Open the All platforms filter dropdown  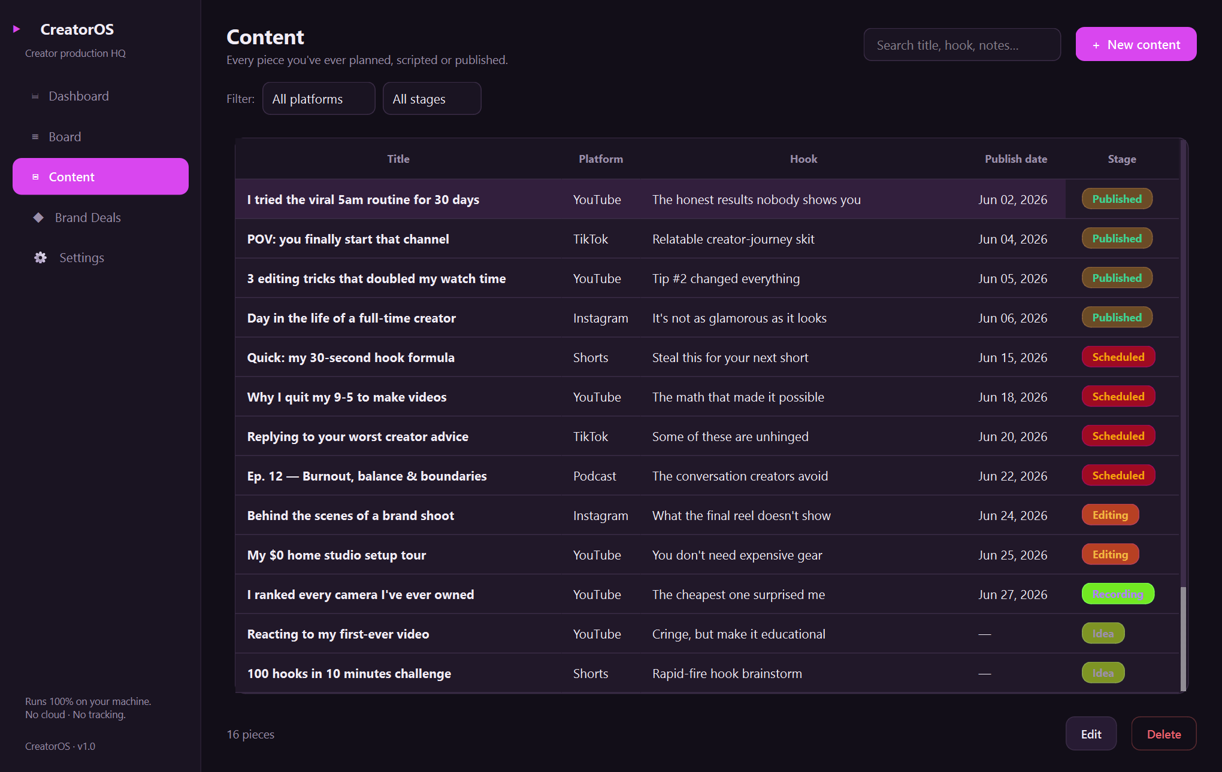tap(319, 99)
